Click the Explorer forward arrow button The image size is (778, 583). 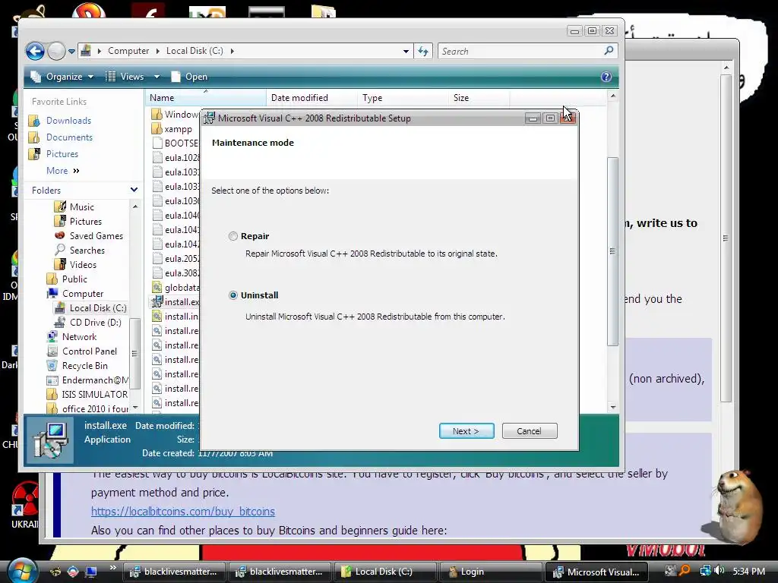(x=56, y=51)
